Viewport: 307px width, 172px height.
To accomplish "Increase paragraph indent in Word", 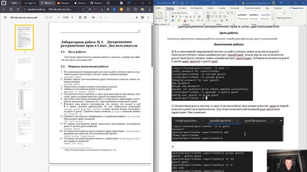I will [232, 13].
